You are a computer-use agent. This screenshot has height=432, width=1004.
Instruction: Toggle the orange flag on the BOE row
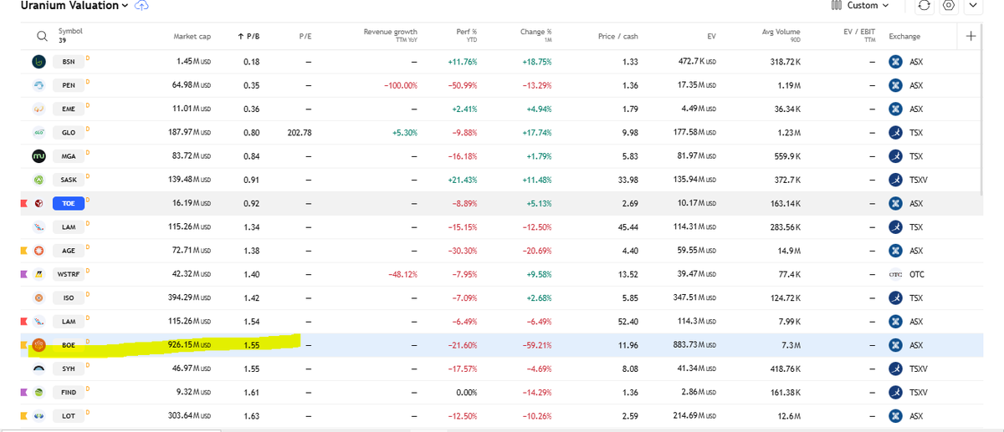click(x=24, y=344)
